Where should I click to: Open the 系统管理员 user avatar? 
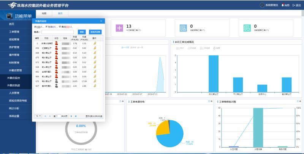(x=262, y=5)
